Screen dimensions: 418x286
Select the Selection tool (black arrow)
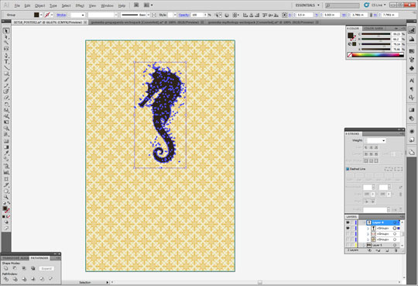[6, 31]
